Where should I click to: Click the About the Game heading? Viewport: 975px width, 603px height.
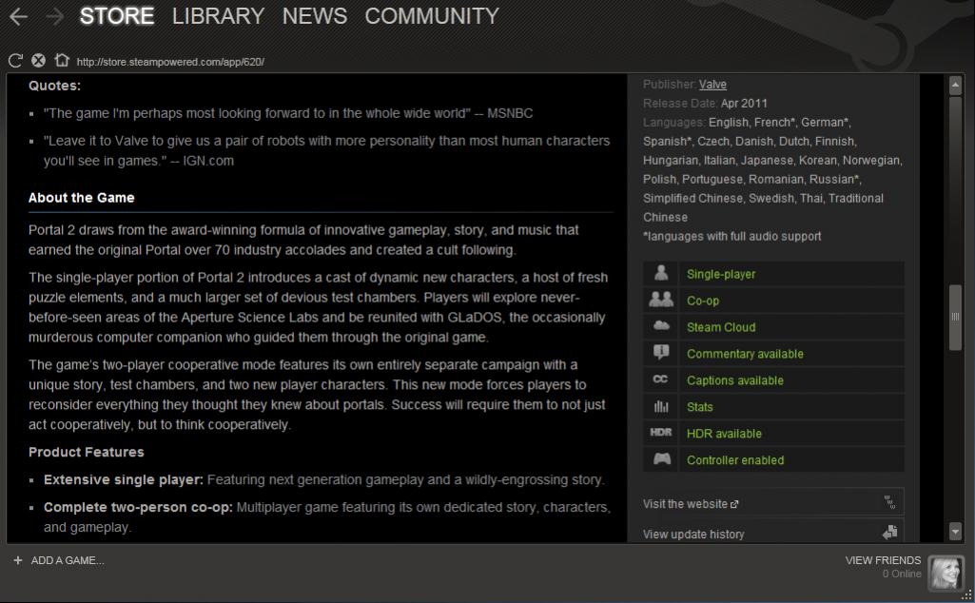(82, 198)
